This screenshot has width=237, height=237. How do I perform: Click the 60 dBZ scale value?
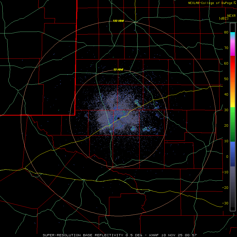[x=226, y=63]
